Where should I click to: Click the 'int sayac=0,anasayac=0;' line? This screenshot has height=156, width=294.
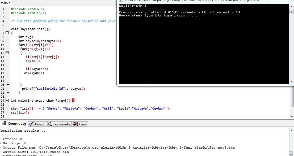tap(40, 41)
